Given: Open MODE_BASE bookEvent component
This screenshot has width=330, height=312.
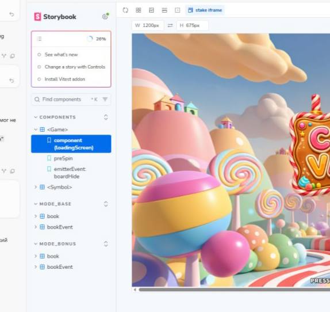Looking at the screenshot, I should 60,227.
